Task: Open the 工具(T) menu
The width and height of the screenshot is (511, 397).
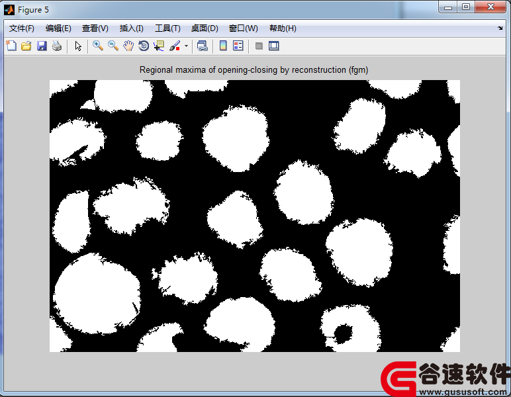Action: click(x=167, y=28)
